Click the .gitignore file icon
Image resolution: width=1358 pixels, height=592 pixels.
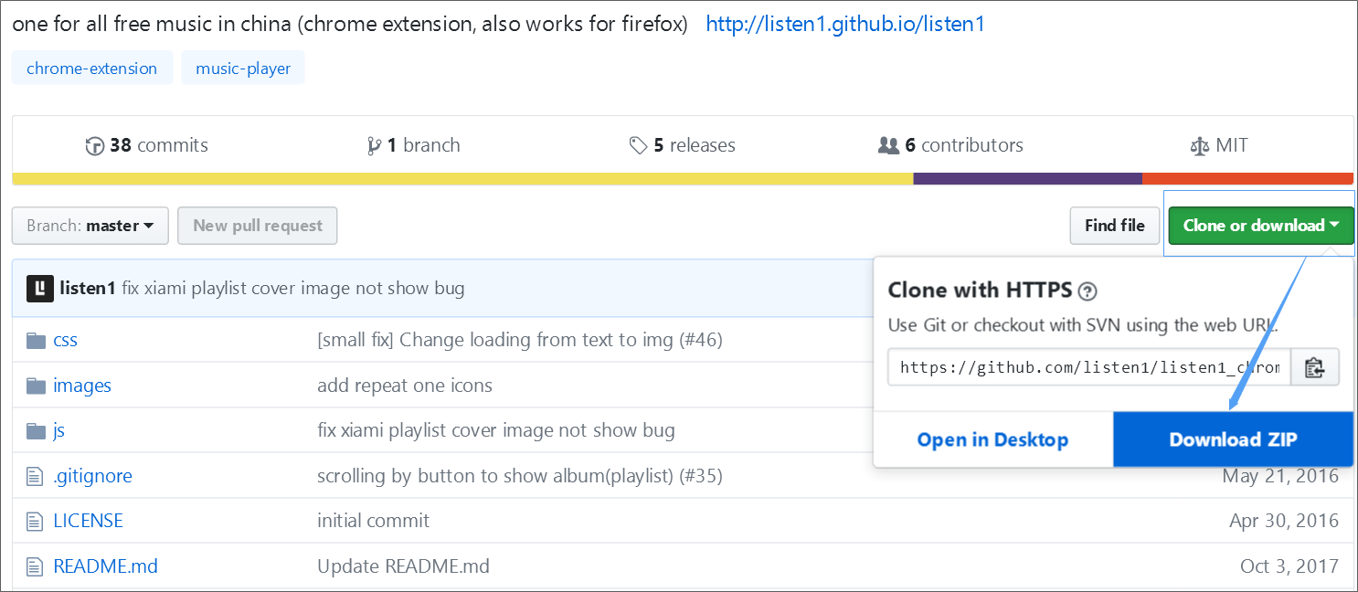36,476
